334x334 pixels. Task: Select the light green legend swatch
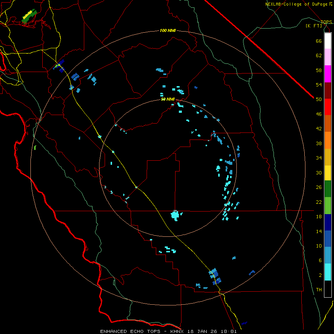[x=328, y=206]
